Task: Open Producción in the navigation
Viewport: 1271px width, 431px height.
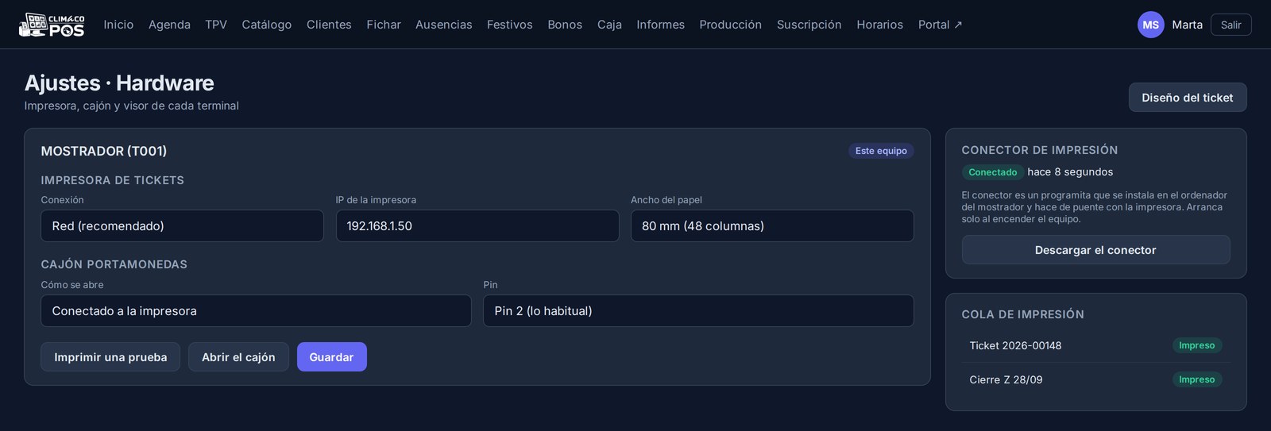Action: click(730, 25)
